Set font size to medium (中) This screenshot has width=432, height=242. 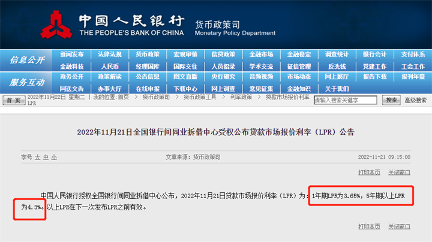coord(46,157)
